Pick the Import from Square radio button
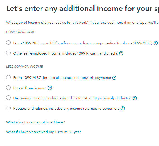Image resolution: width=159 pixels, height=146 pixels. [x=8, y=88]
